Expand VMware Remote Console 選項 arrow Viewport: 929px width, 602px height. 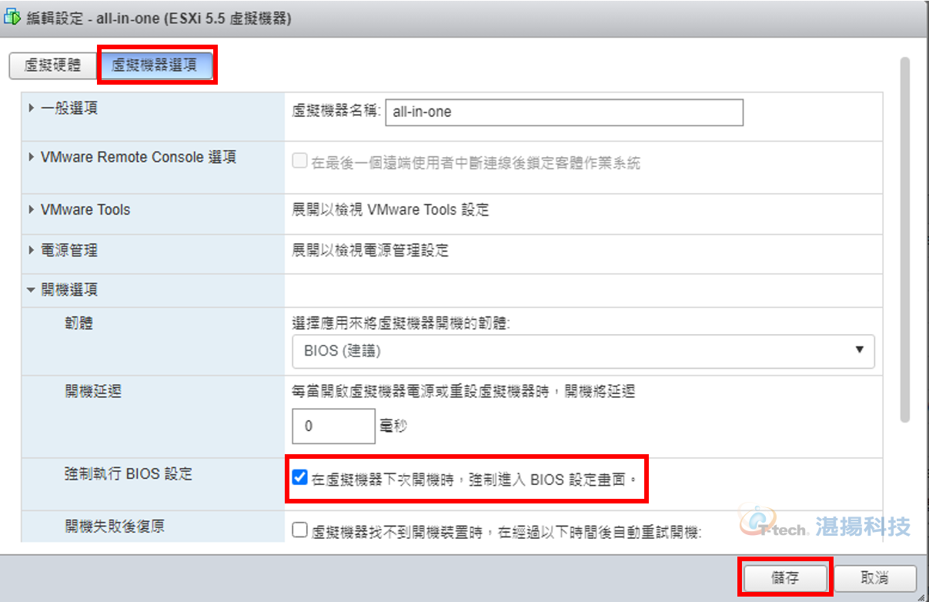pyautogui.click(x=32, y=157)
